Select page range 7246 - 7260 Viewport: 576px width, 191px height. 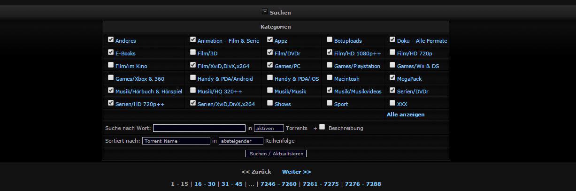pos(278,184)
